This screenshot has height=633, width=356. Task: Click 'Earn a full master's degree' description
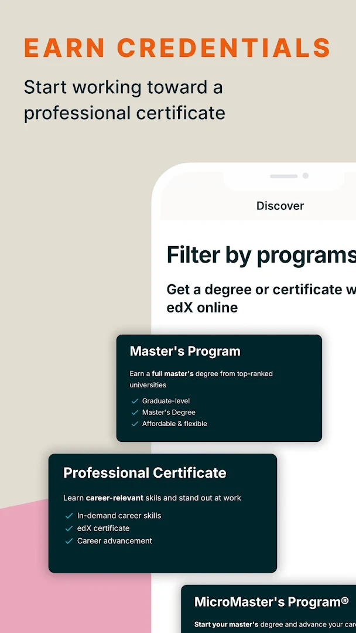point(201,379)
